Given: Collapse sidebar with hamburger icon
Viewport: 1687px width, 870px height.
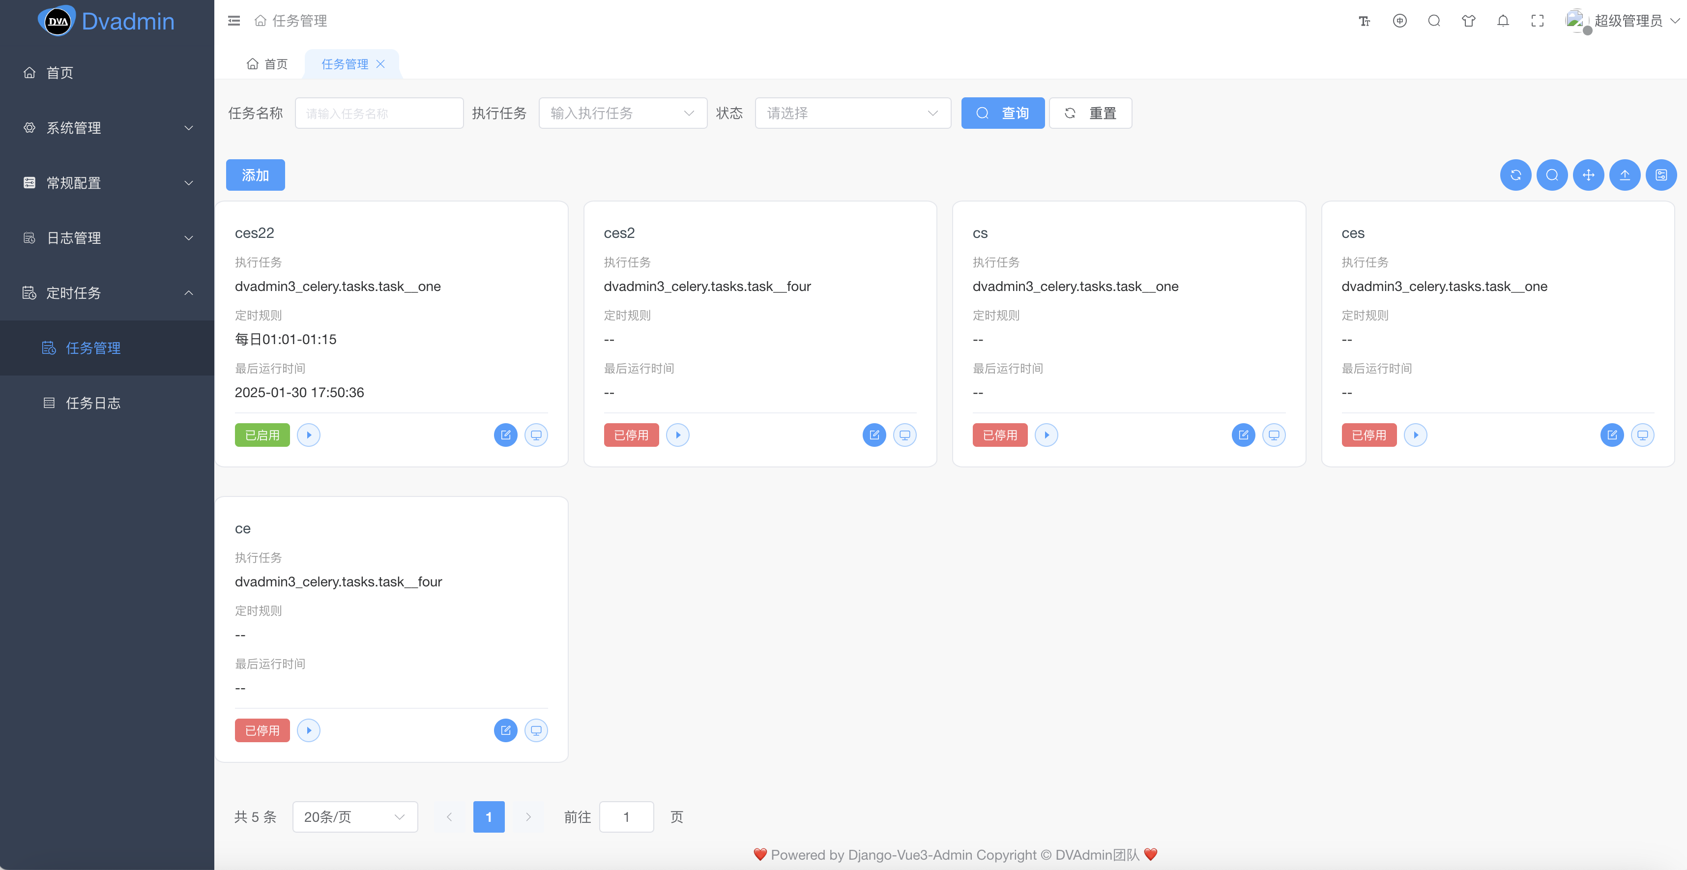Looking at the screenshot, I should 234,21.
